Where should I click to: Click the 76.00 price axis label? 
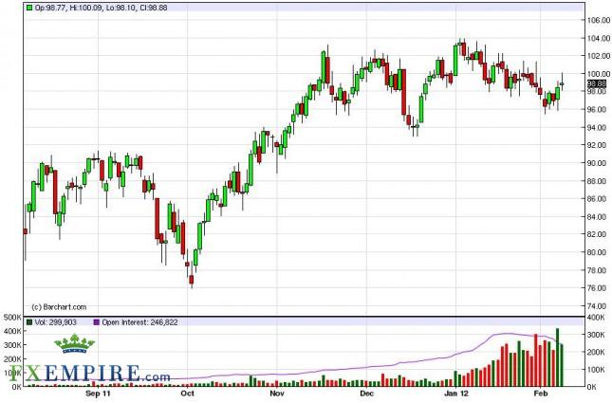[599, 288]
